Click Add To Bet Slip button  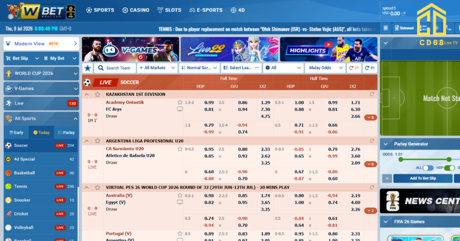click(x=423, y=178)
